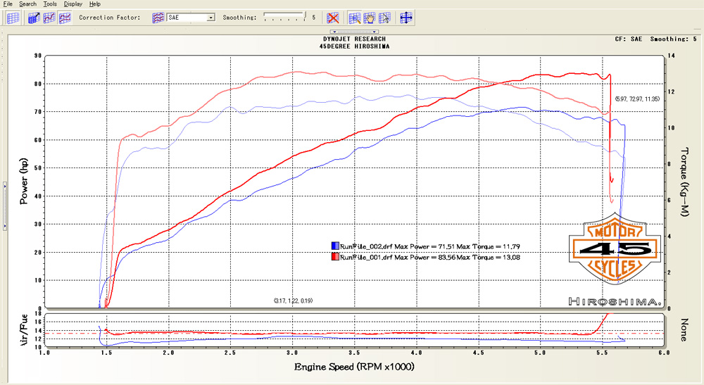
Task: Click the red RunFile_001.drf legend swatch
Action: tap(334, 258)
